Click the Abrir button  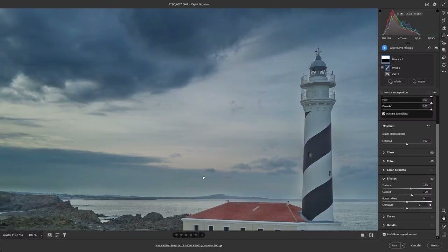(x=394, y=245)
